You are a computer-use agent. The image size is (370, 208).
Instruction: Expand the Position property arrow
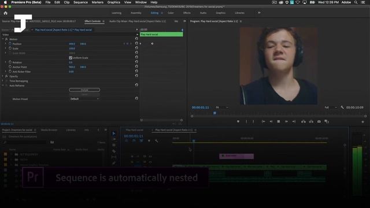click(x=6, y=44)
